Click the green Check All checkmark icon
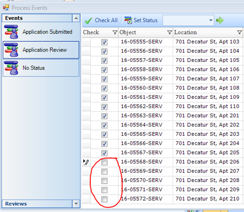Image resolution: width=244 pixels, height=212 pixels. 88,21
